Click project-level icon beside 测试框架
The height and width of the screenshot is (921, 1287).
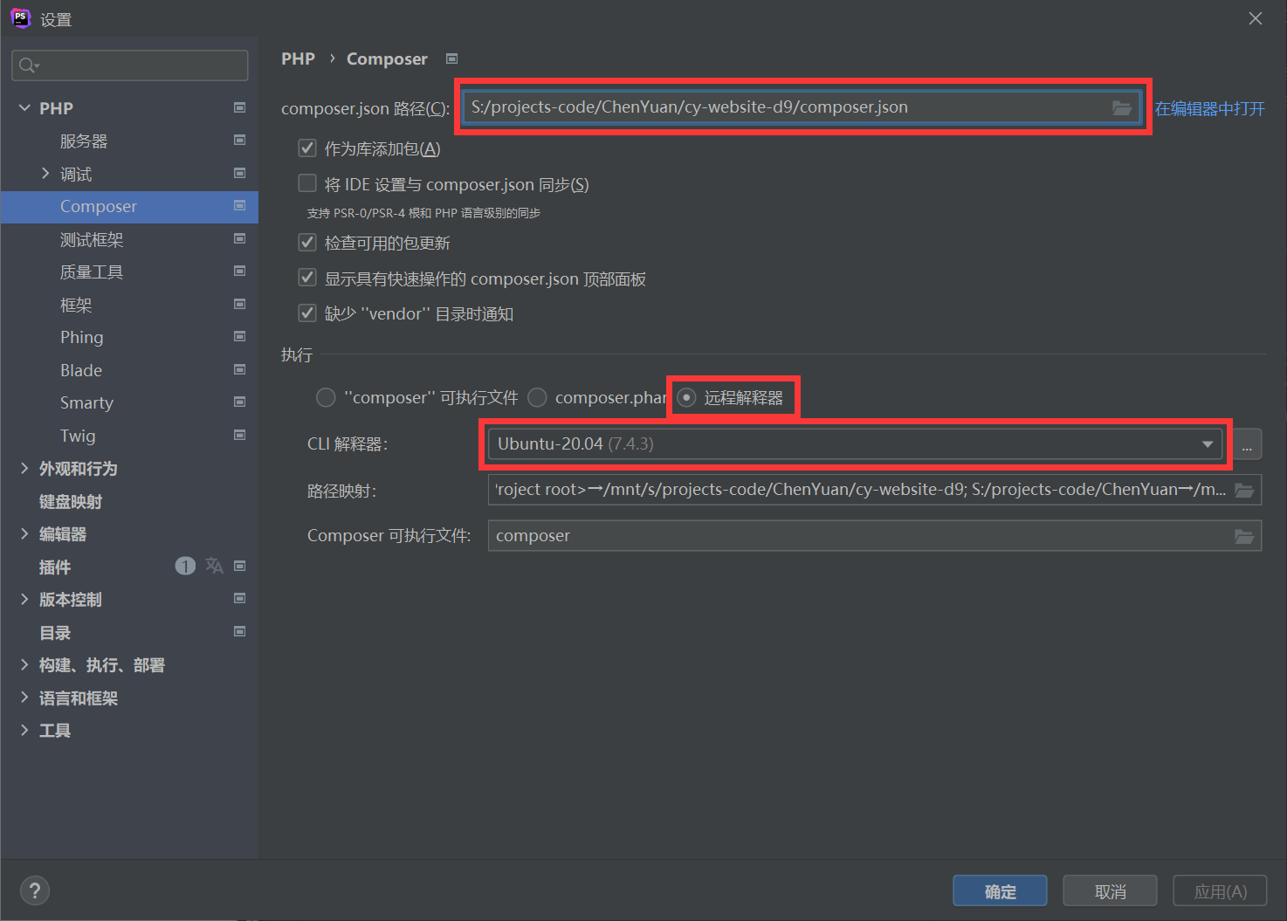point(239,238)
